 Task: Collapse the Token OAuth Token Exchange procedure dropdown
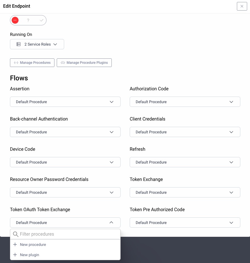pyautogui.click(x=111, y=223)
